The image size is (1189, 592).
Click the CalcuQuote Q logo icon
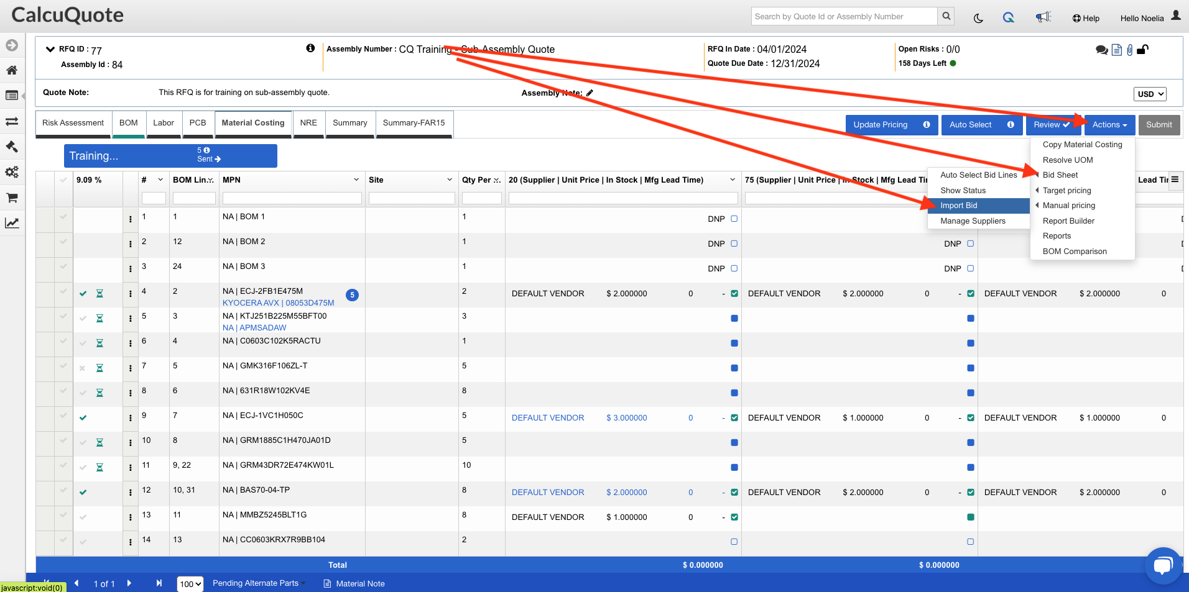pos(1009,17)
